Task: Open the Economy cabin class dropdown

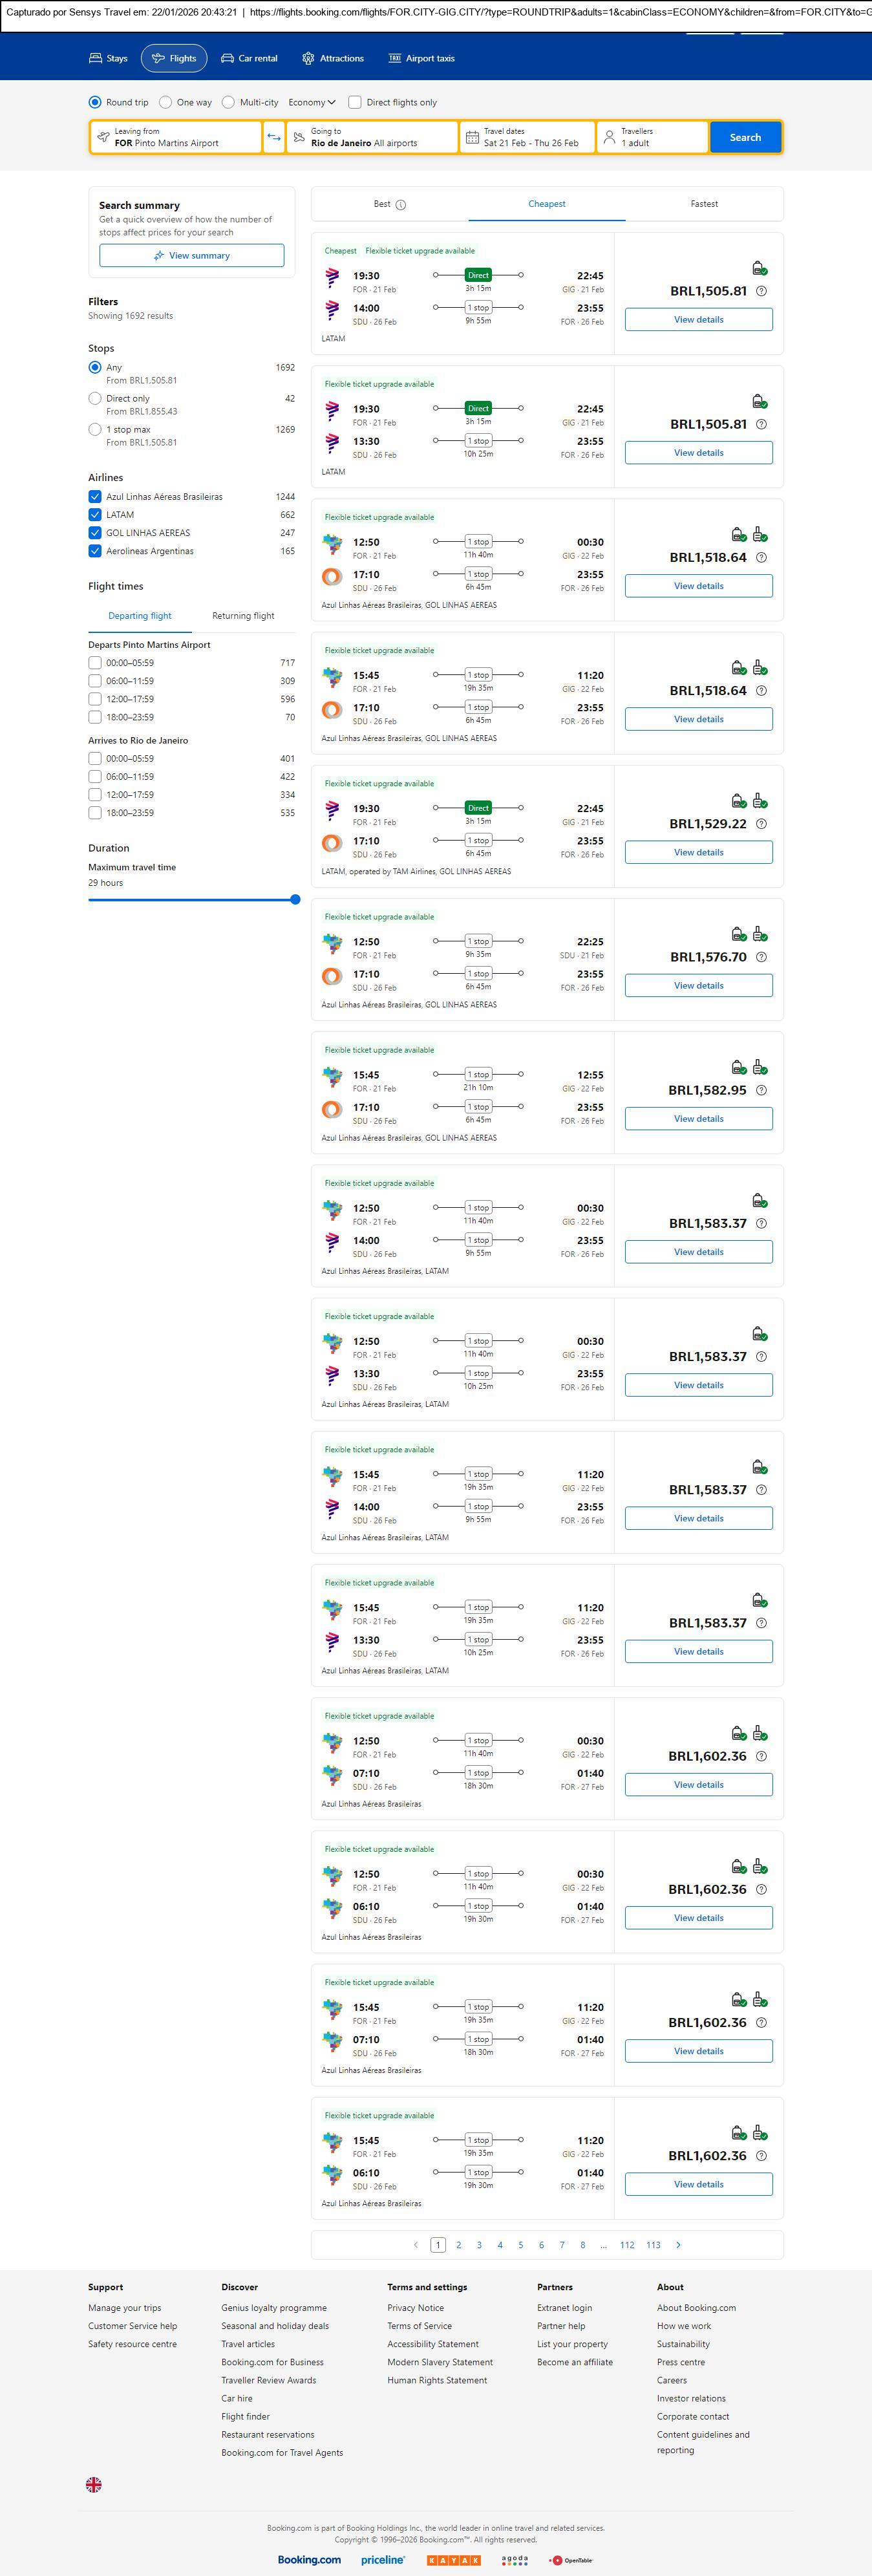Action: click(x=312, y=102)
